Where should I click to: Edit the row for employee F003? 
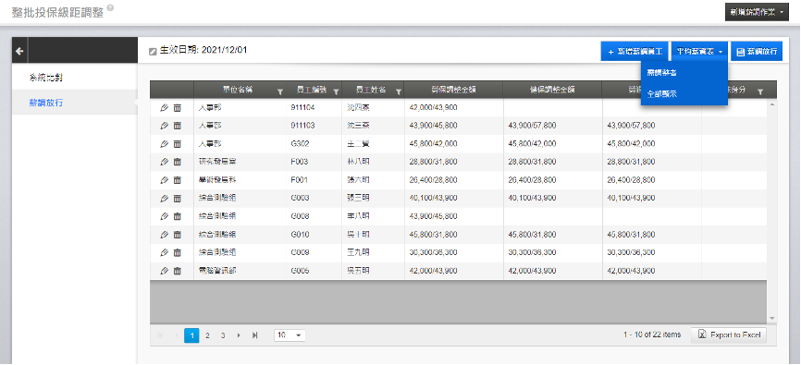[164, 162]
